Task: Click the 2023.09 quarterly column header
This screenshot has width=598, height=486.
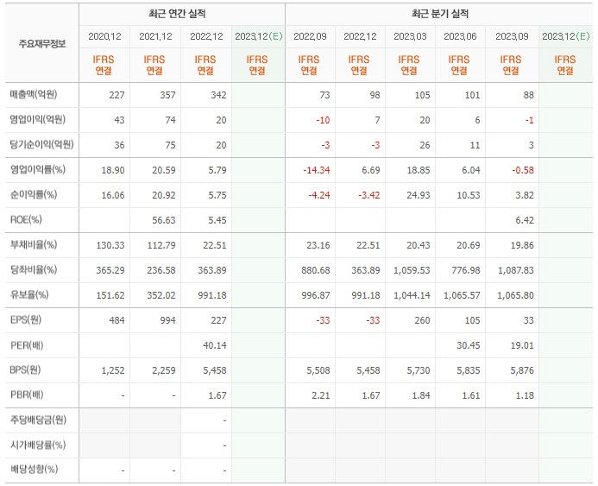Action: tap(512, 36)
